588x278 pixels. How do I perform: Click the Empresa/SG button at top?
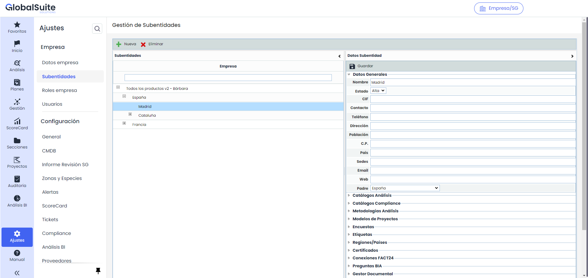(499, 8)
